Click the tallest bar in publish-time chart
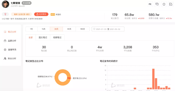The image size is (175, 91). [153, 79]
